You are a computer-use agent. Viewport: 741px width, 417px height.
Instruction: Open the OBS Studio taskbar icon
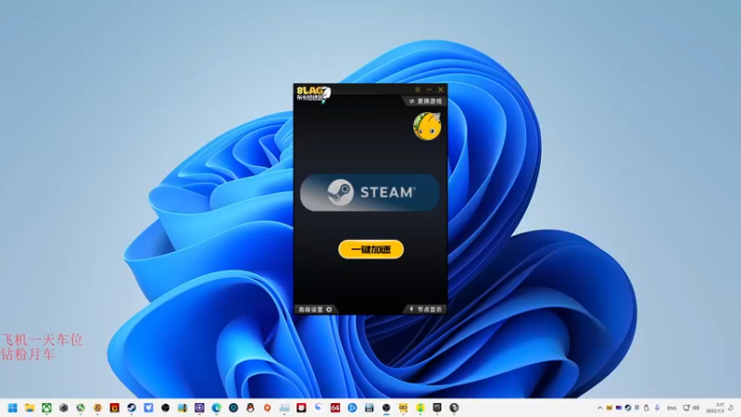(166, 408)
